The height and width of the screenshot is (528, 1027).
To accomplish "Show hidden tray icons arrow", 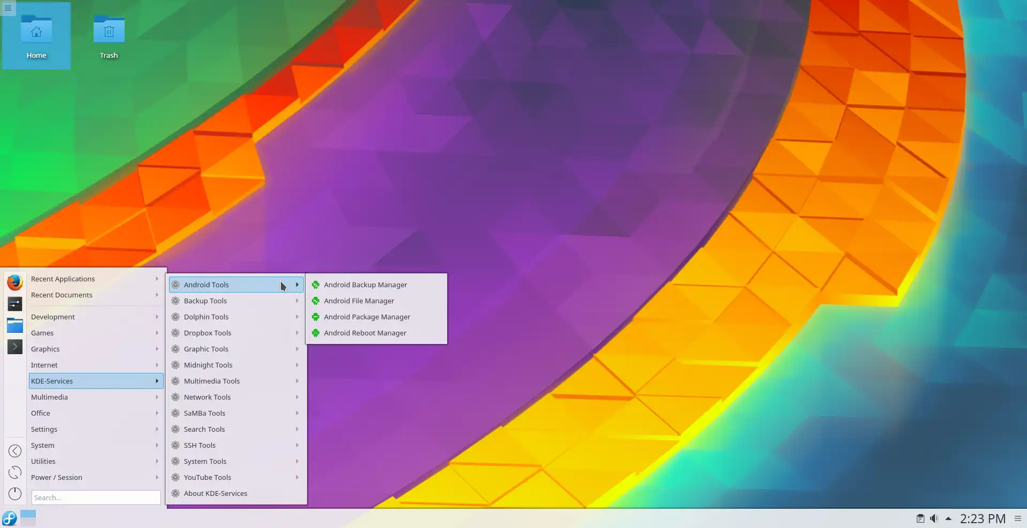I will pyautogui.click(x=948, y=518).
